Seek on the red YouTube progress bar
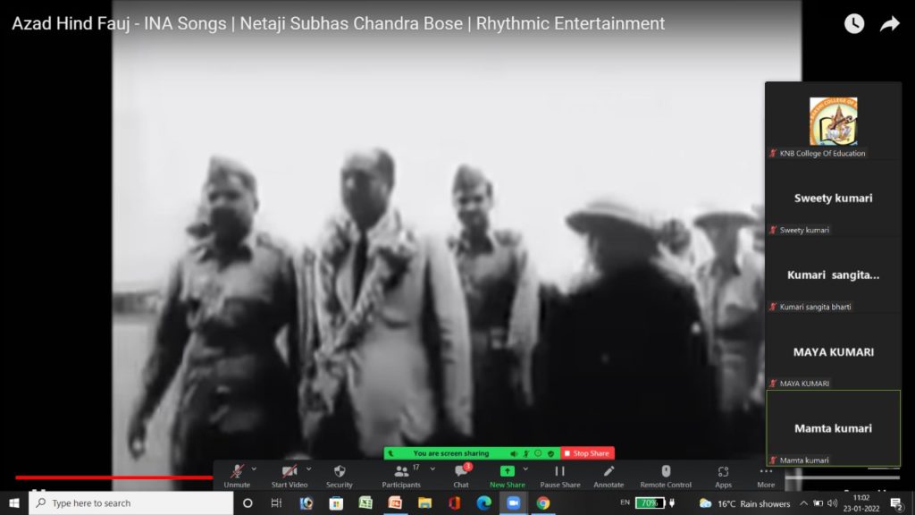This screenshot has height=515, width=915. coord(114,477)
